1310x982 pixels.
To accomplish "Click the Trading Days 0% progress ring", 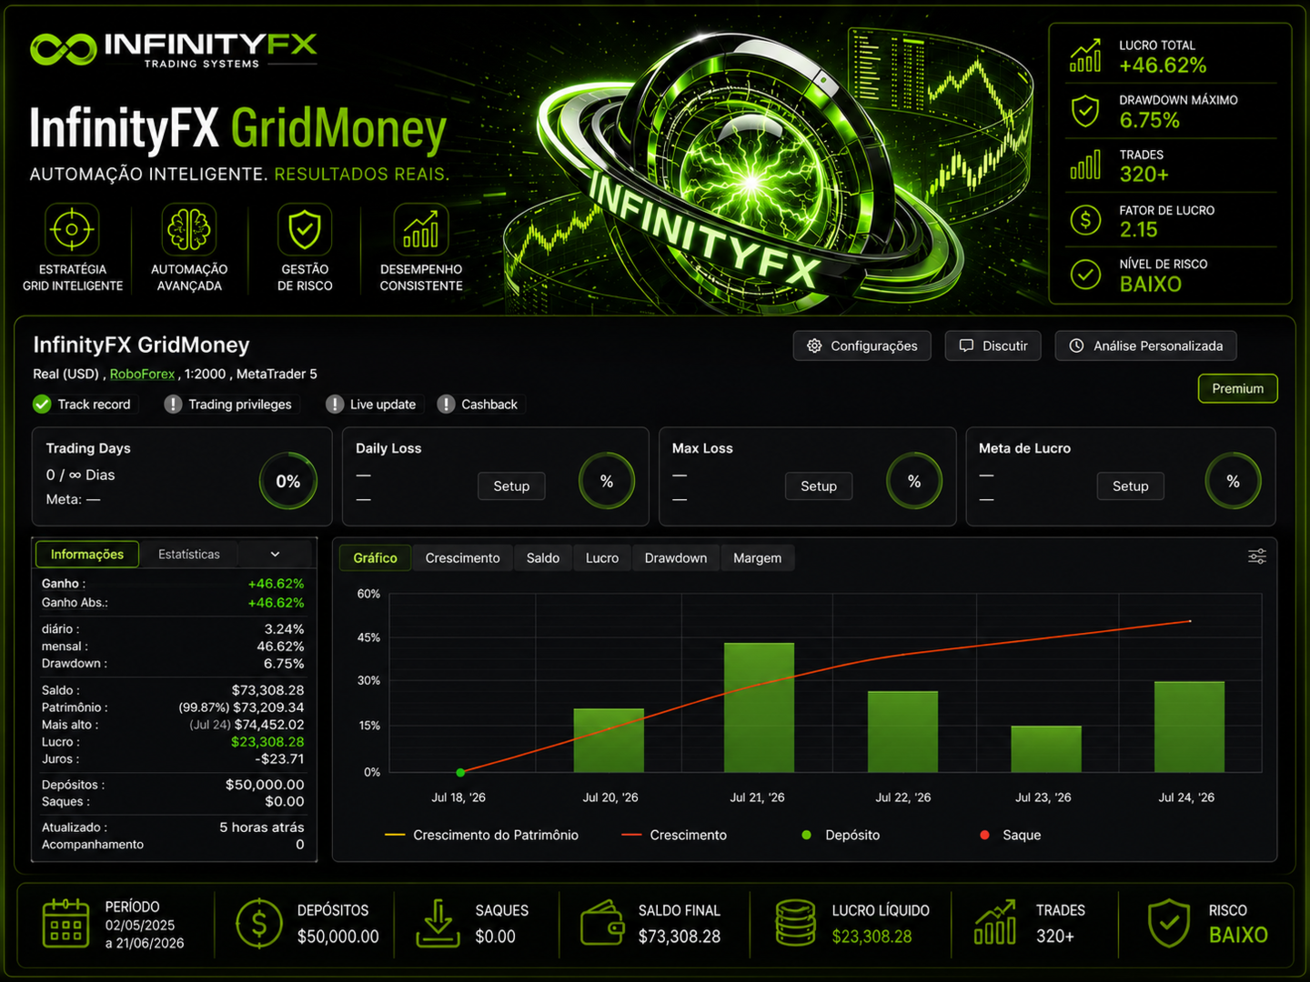I will click(288, 481).
